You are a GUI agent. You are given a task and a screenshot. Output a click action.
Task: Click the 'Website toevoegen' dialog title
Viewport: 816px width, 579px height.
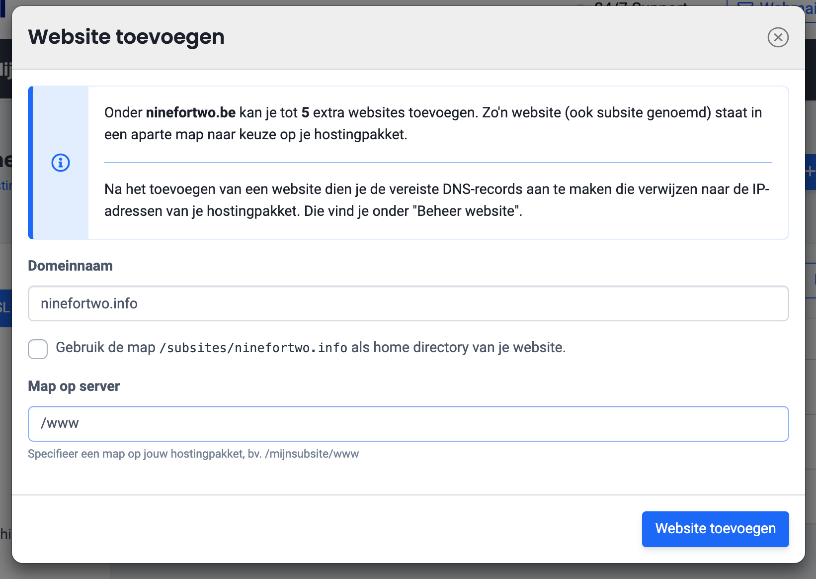click(126, 37)
